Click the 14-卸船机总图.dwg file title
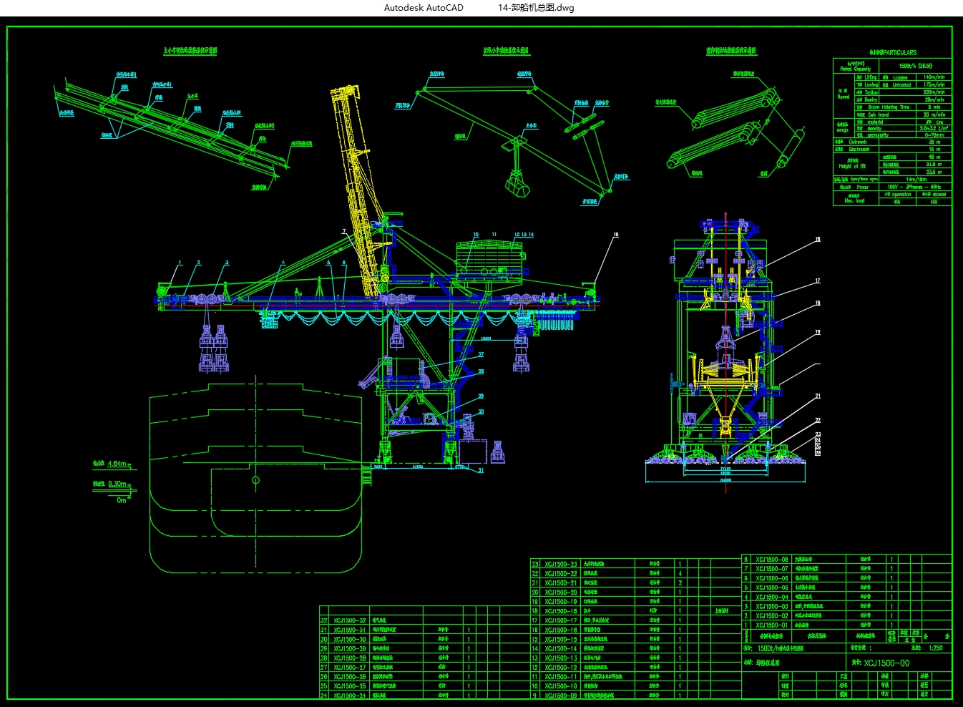Screen dimensions: 963x707 (536, 8)
